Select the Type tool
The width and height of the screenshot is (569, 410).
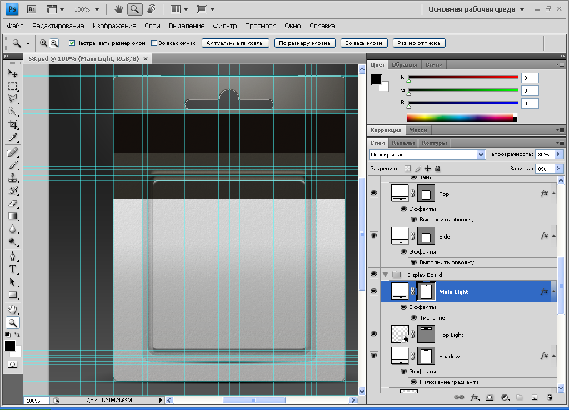[x=12, y=269]
